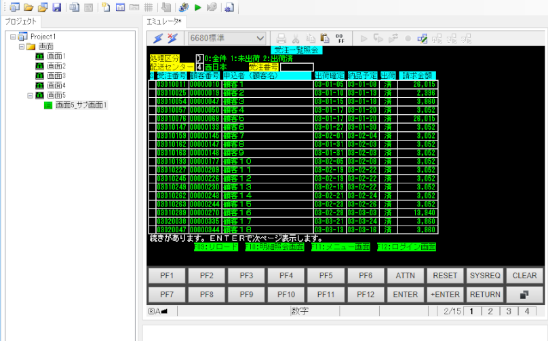Click the RESET key button

[445, 276]
